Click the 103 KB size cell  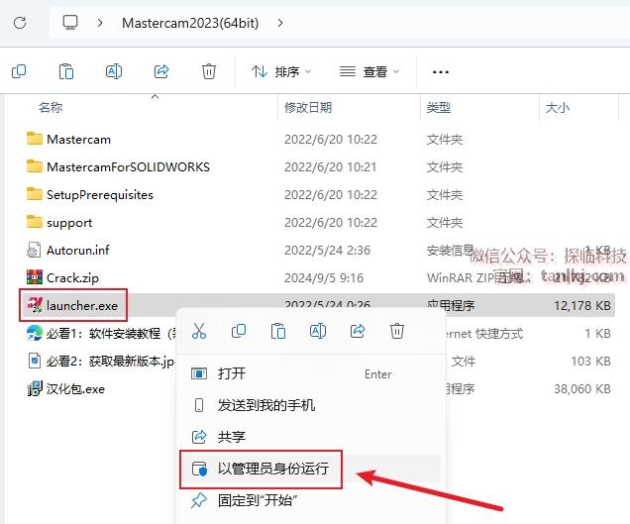(x=590, y=362)
